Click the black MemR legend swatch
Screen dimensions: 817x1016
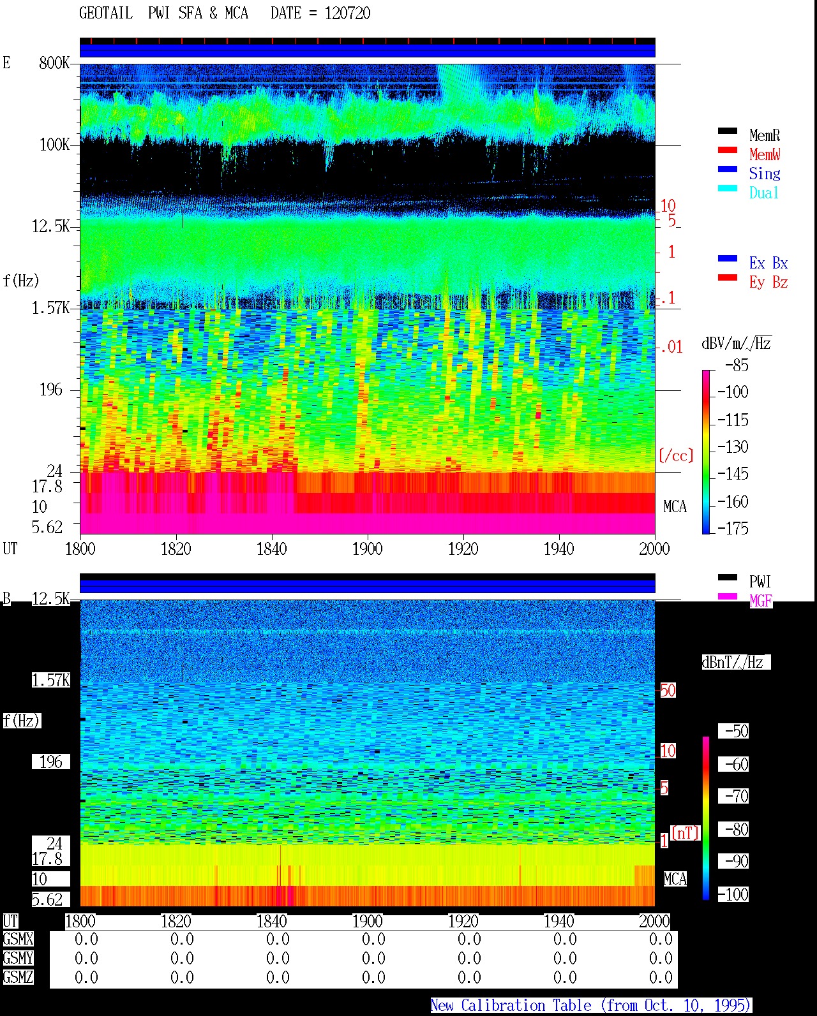coord(727,131)
